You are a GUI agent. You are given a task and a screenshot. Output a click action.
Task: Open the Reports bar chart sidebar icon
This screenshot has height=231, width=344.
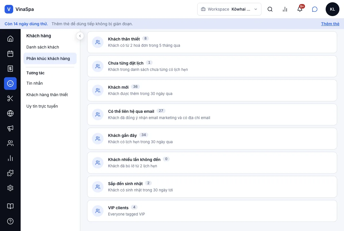(x=10, y=158)
